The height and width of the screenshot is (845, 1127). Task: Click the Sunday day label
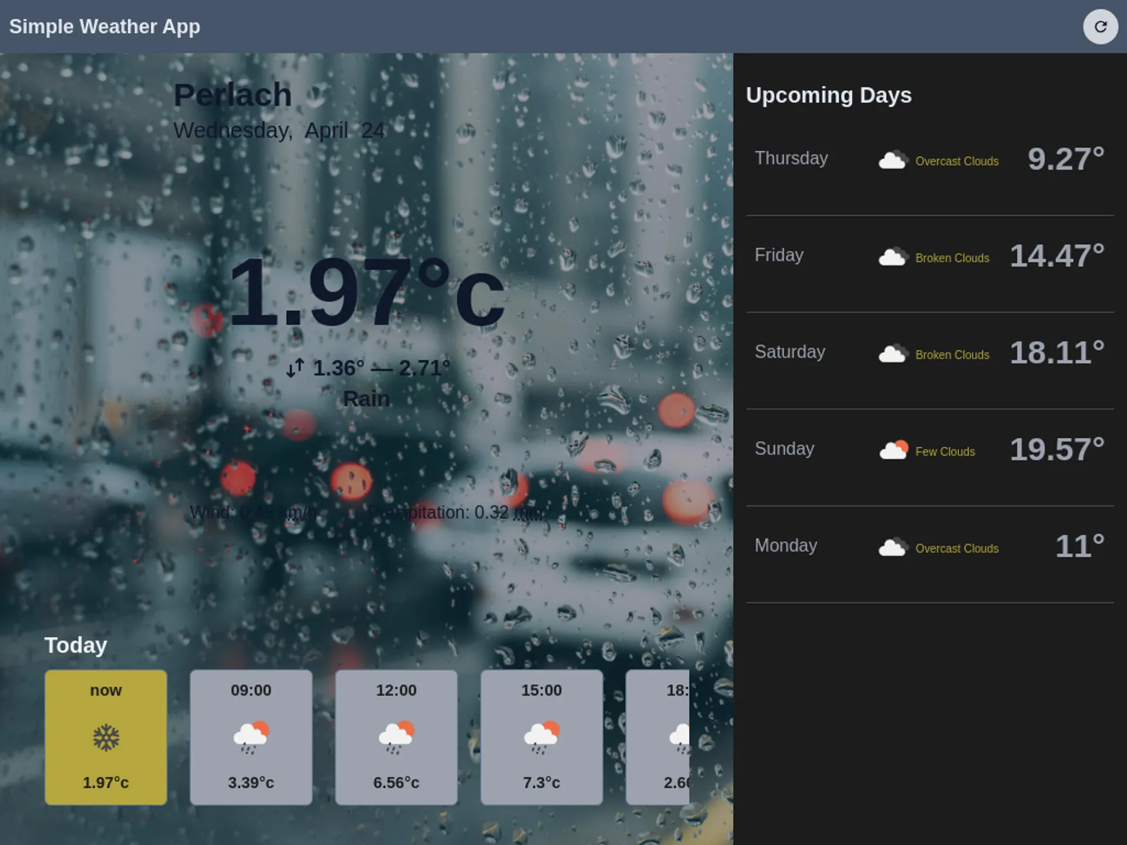pos(784,448)
